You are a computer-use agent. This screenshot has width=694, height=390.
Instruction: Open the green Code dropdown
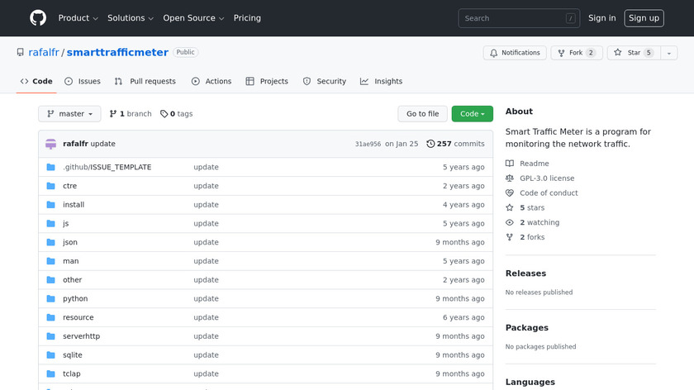pyautogui.click(x=472, y=114)
